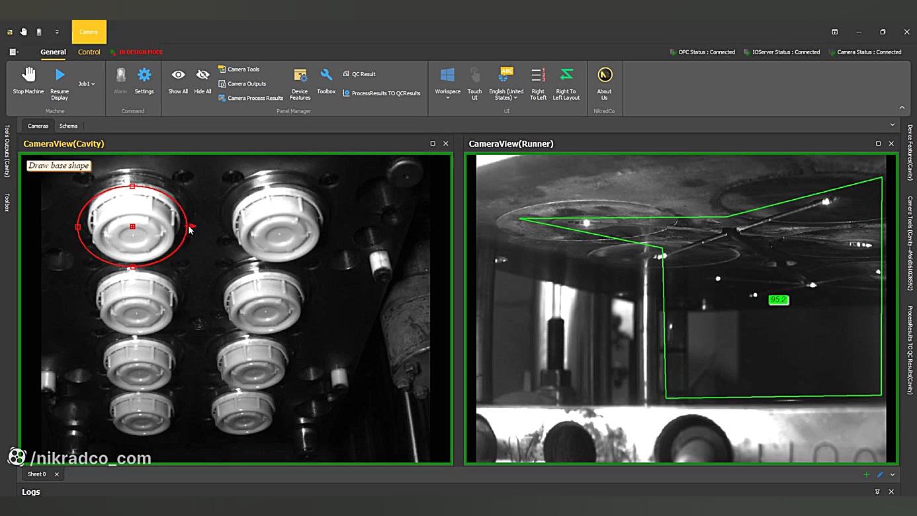Switch to the General ribbon tab

(53, 52)
